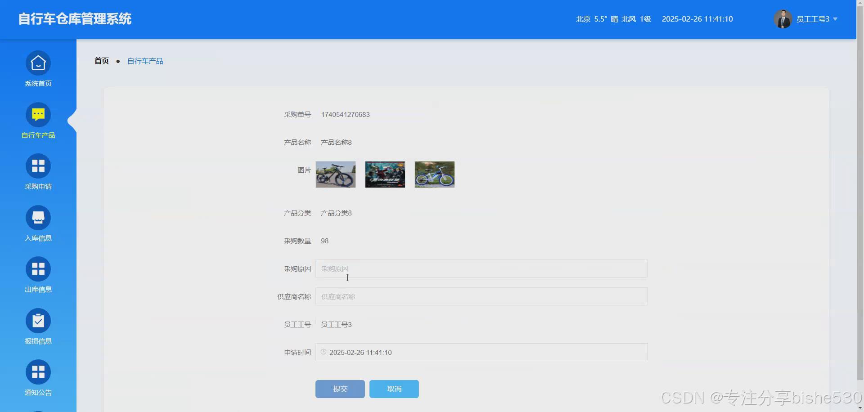Viewport: 864px width, 412px height.
Task: Open the blue bicycle thumbnail image
Action: (435, 175)
